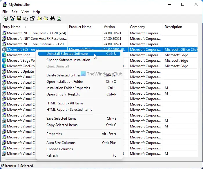Choose HTML Report - Selected Items
This screenshot has height=169, width=203.
79,110
